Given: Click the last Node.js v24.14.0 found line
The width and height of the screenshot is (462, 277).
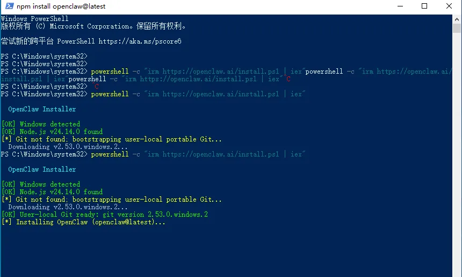Looking at the screenshot, I should [52, 192].
